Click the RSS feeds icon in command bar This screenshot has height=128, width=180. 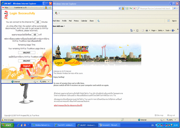tap(137, 31)
